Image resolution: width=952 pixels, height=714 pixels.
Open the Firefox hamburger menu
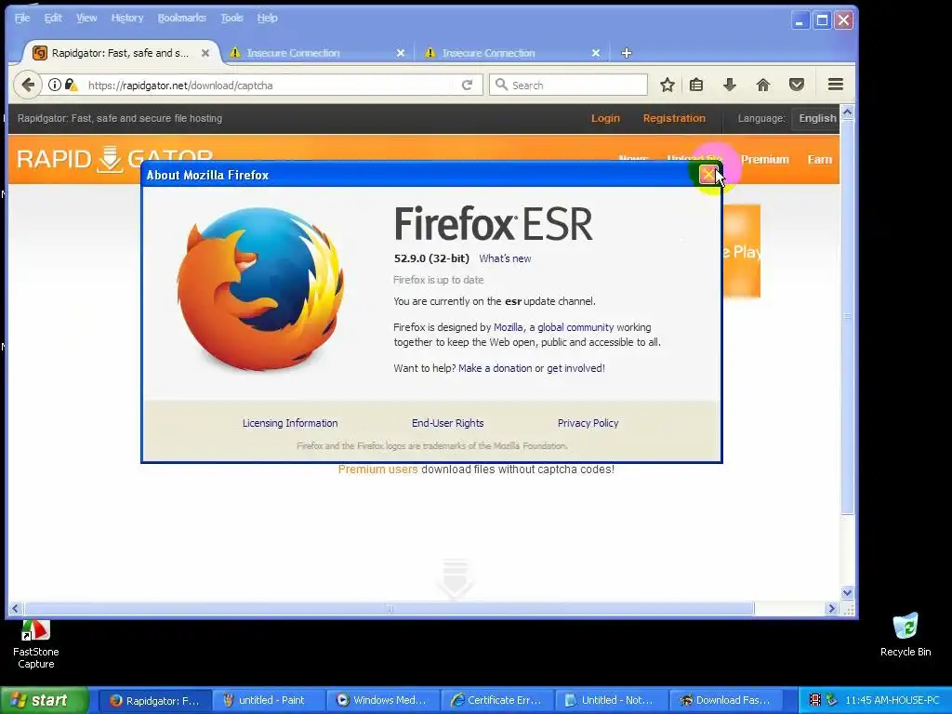pyautogui.click(x=836, y=85)
